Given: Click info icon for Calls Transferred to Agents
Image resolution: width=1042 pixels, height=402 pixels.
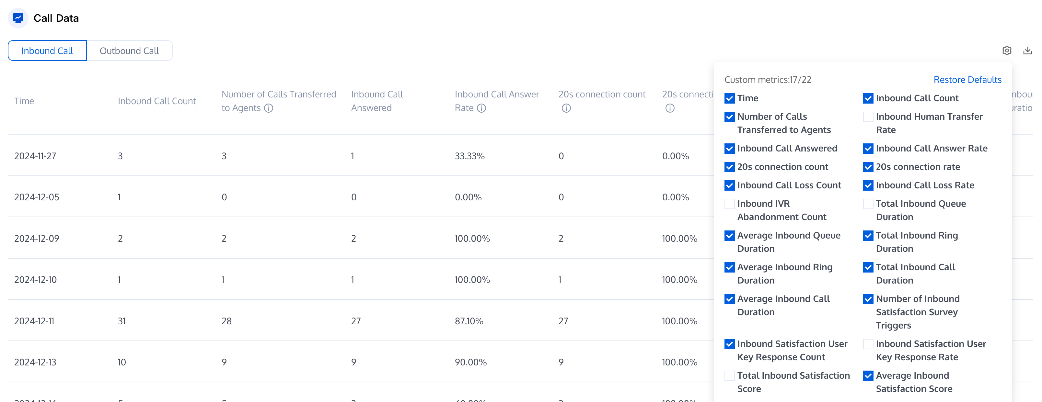Looking at the screenshot, I should click(x=269, y=108).
